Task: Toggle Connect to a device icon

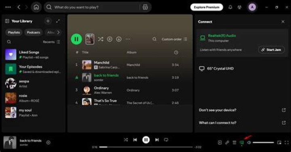Action: coord(242,142)
